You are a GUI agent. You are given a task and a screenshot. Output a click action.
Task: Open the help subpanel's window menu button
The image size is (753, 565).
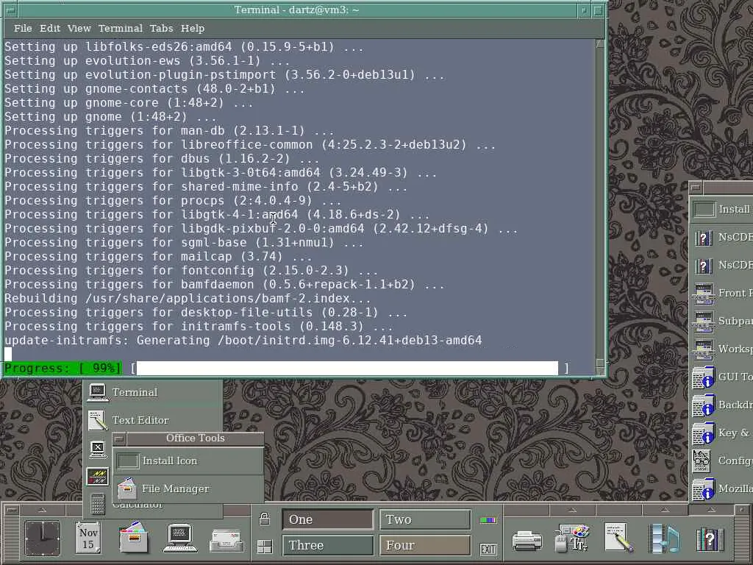[x=696, y=188]
